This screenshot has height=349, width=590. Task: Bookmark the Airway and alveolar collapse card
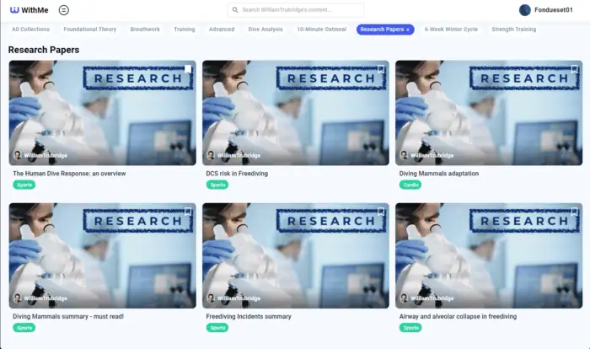pyautogui.click(x=574, y=212)
